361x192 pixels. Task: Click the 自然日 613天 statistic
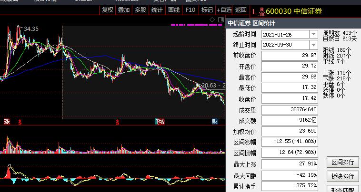(340, 38)
